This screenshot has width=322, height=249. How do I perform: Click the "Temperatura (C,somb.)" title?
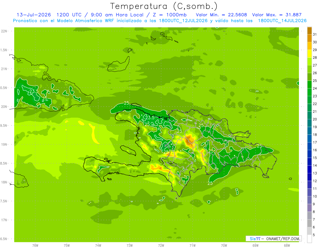[x=164, y=6]
